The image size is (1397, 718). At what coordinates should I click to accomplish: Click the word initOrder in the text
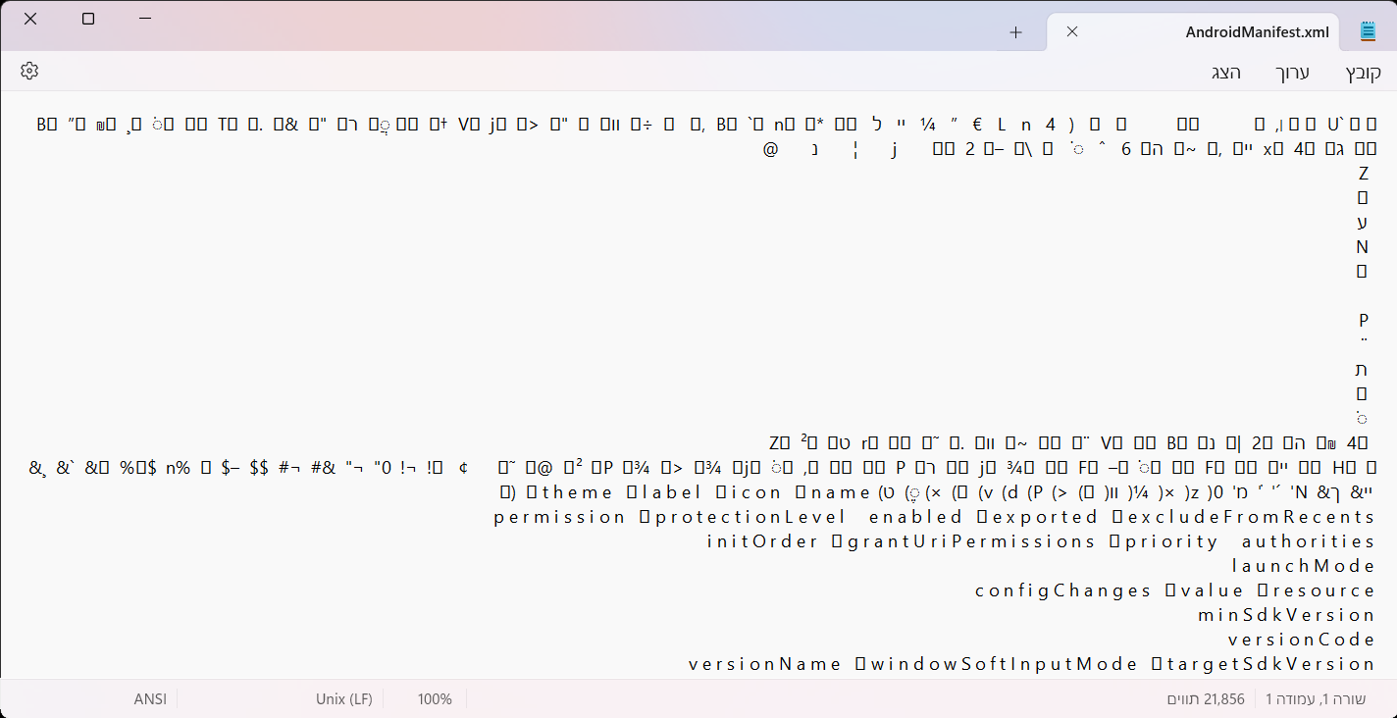click(x=763, y=541)
